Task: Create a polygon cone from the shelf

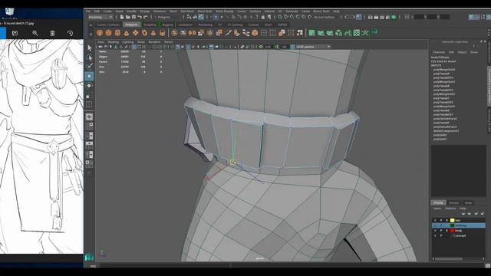Action: (x=126, y=32)
